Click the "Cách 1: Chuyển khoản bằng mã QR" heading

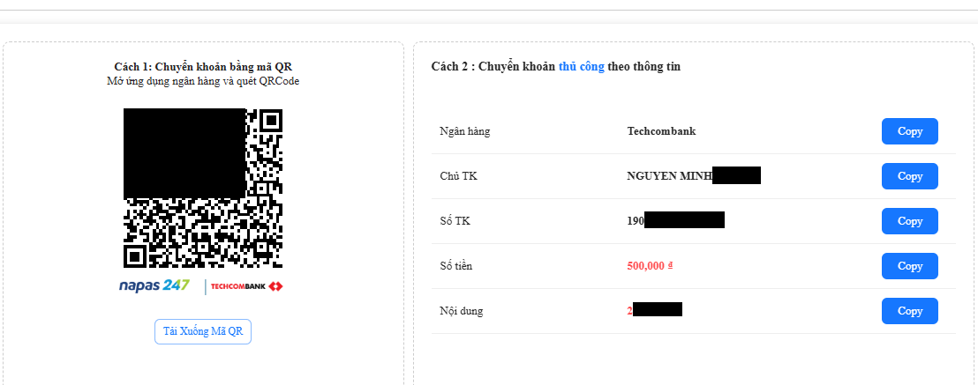[x=203, y=67]
